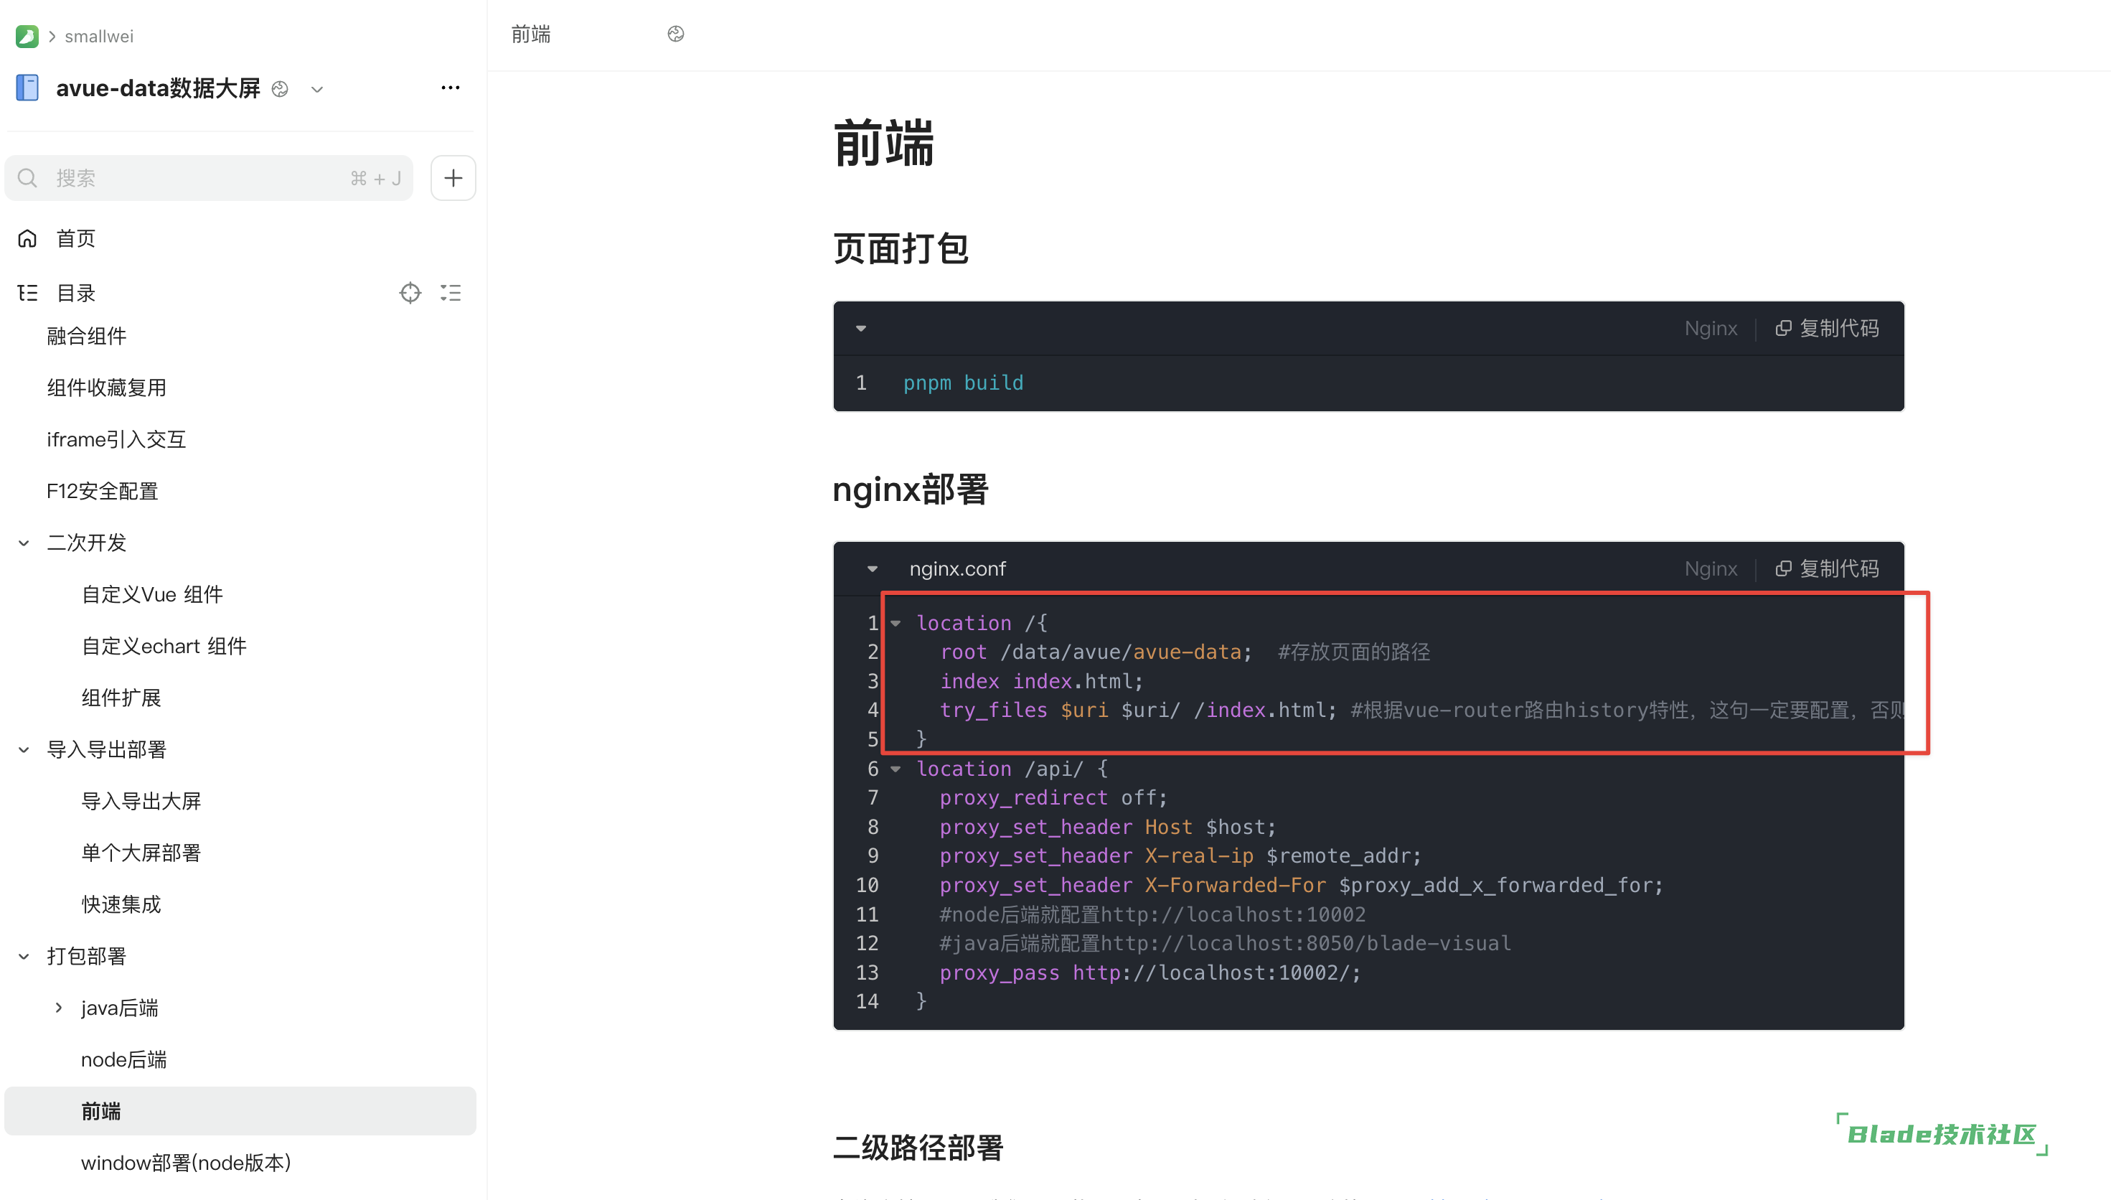The image size is (2111, 1200).
Task: Click the plus button to create new
Action: pos(453,178)
